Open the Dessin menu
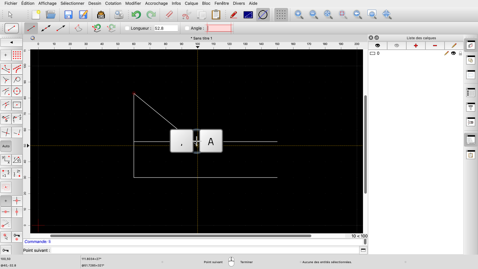Viewport: 478px width, 269px height. point(95,3)
